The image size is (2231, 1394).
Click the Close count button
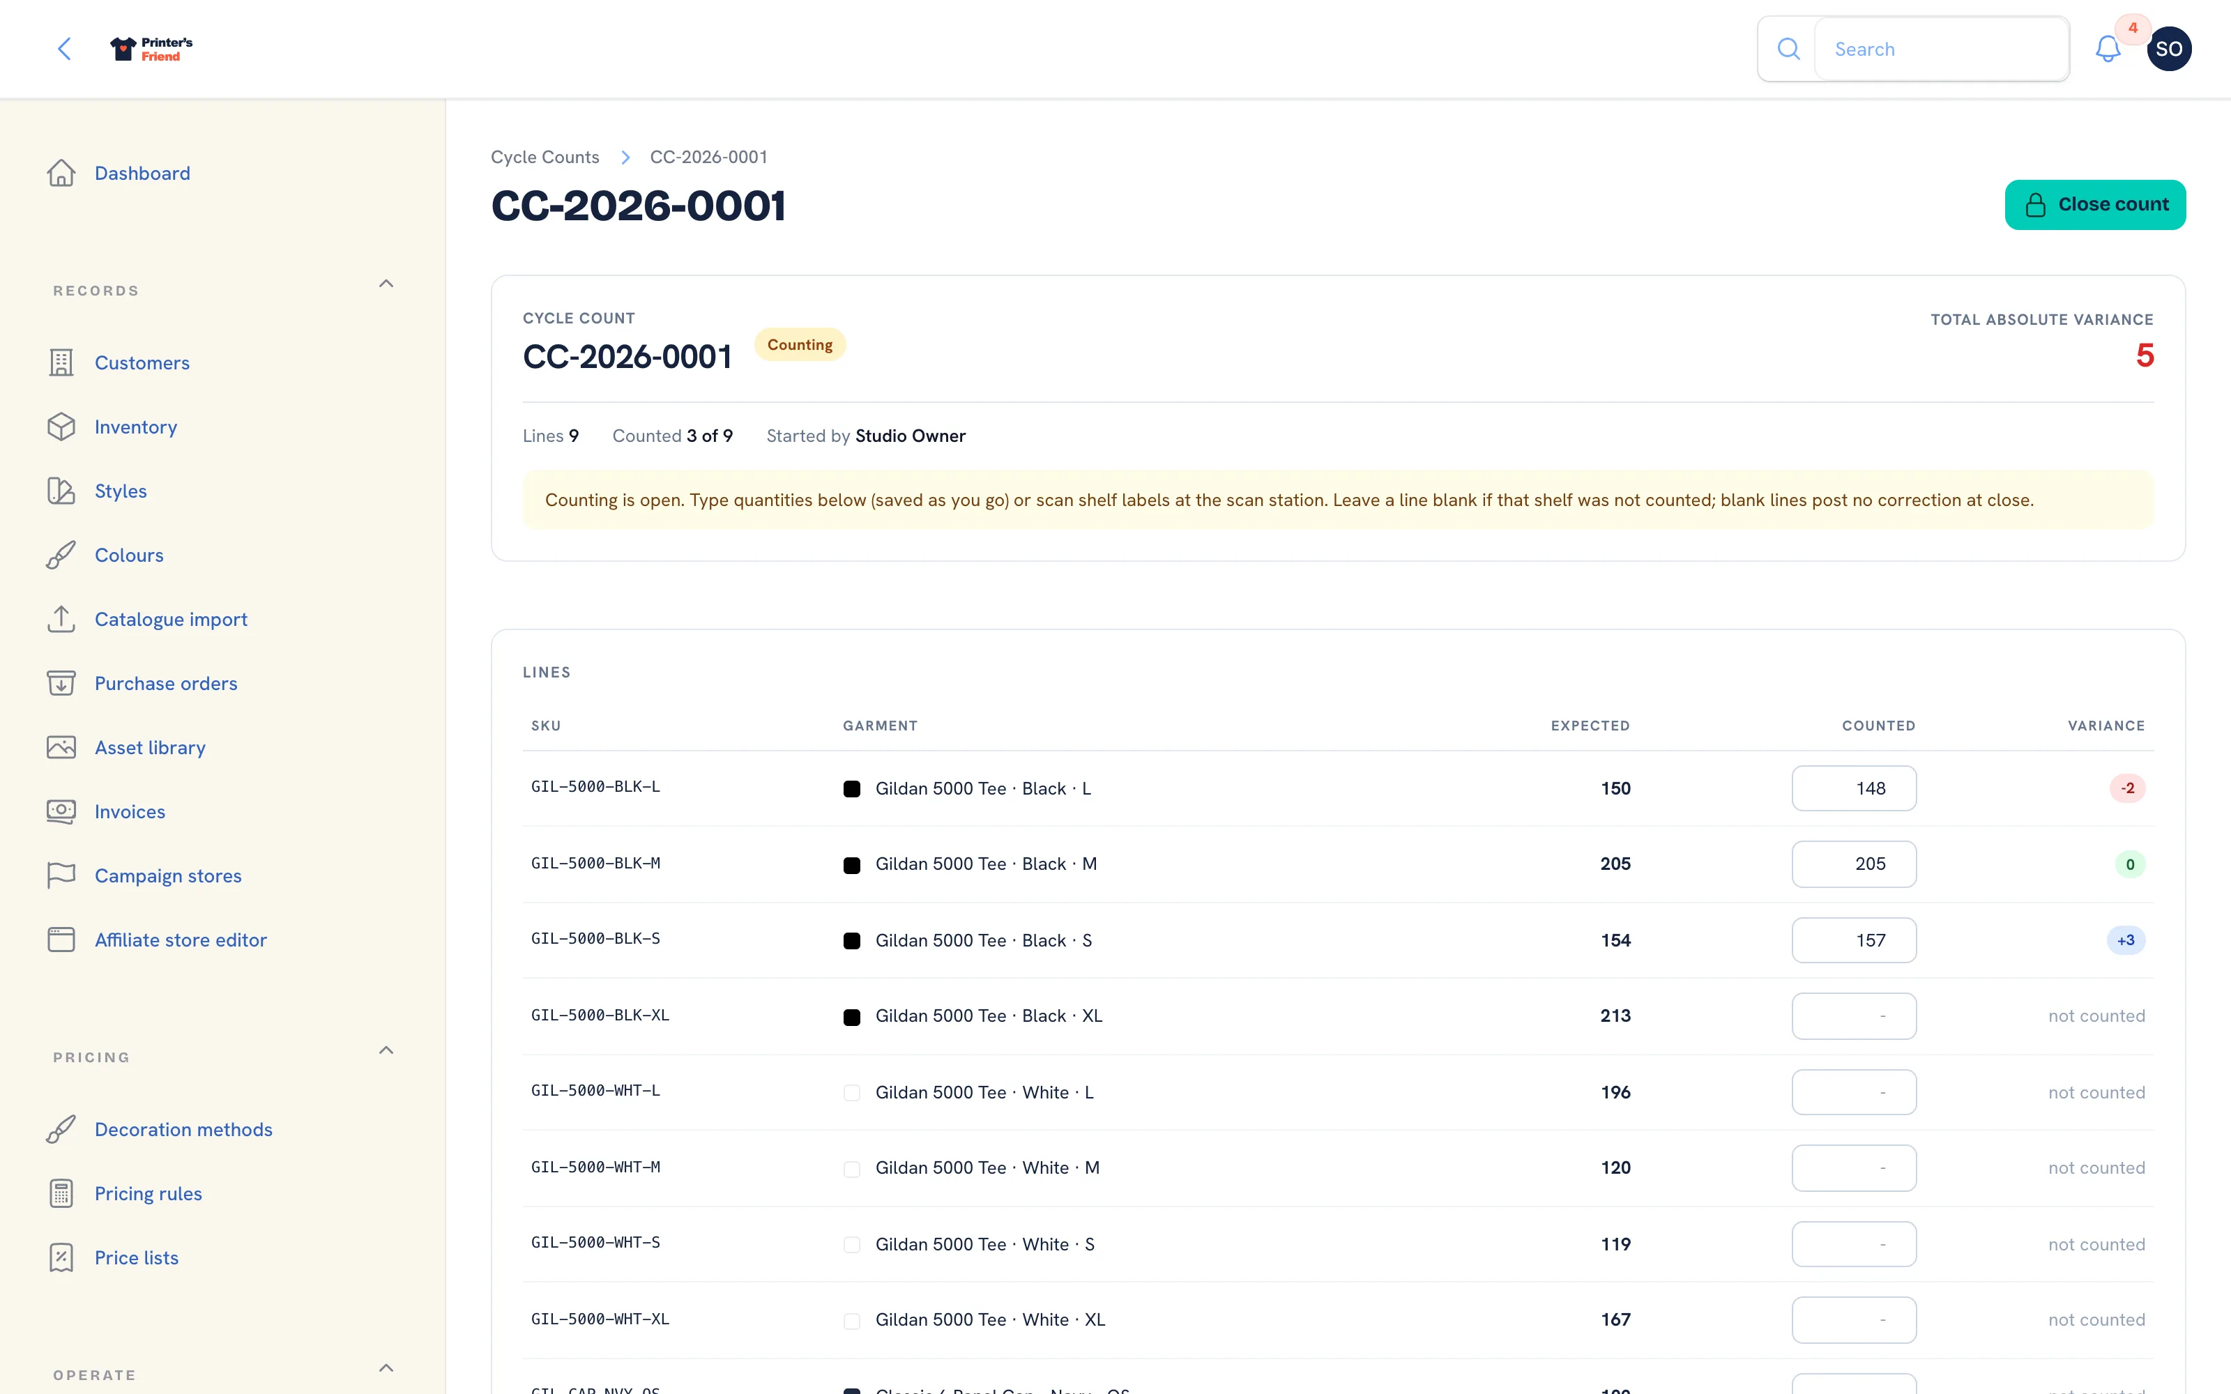pyautogui.click(x=2094, y=205)
